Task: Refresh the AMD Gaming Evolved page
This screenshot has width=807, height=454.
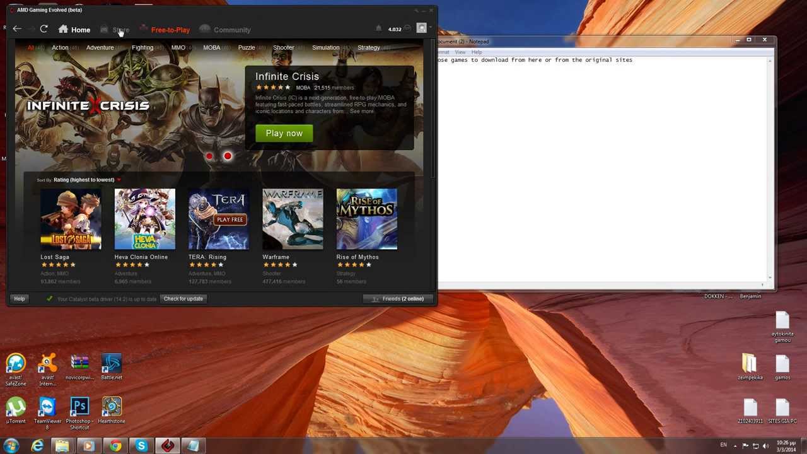Action: (44, 29)
